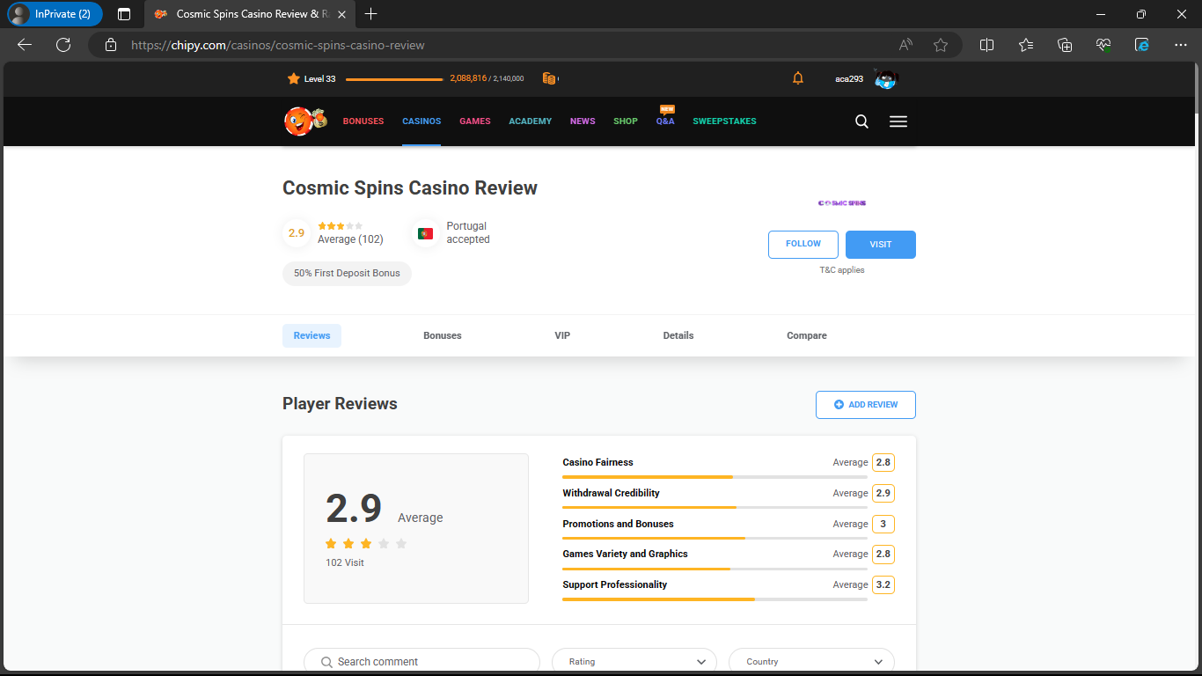Open the site search magnifier icon
1202x676 pixels.
pyautogui.click(x=861, y=121)
